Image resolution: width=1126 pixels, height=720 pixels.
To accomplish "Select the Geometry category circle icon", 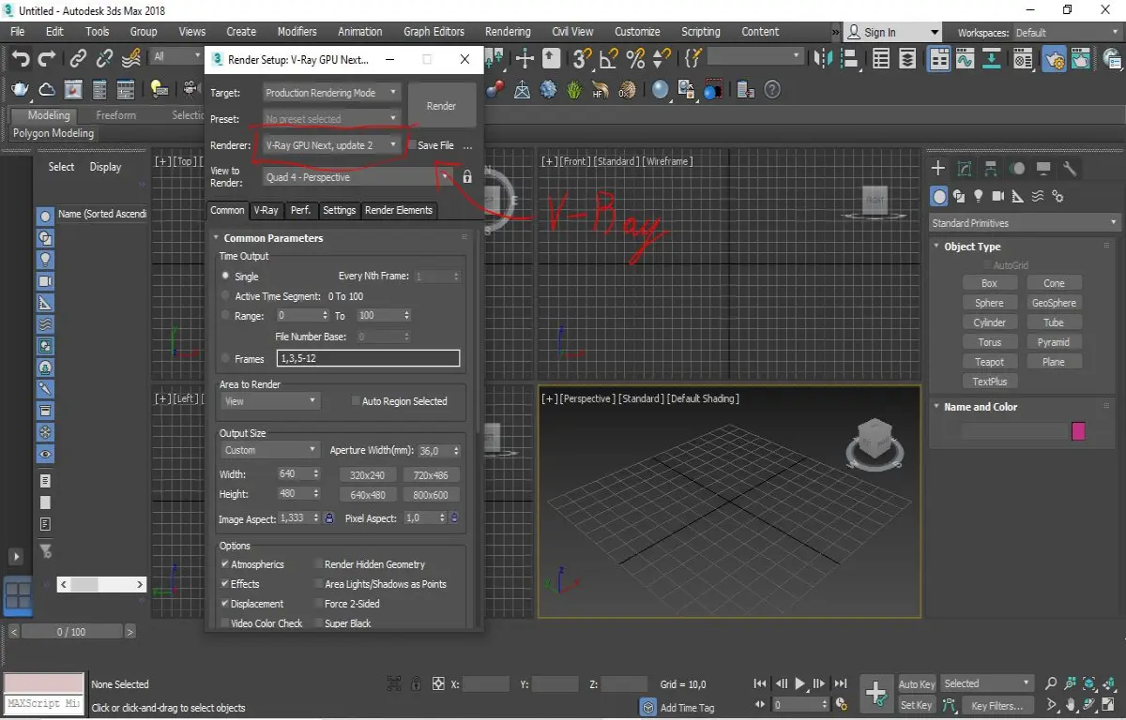I will click(938, 196).
